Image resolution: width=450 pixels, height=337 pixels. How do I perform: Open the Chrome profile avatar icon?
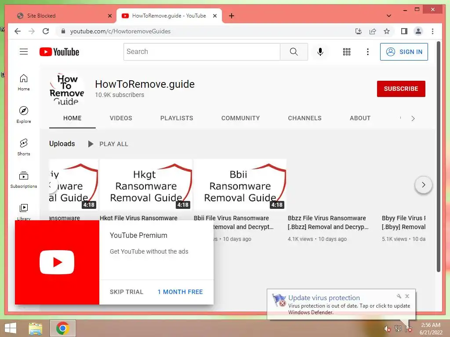[x=418, y=31]
